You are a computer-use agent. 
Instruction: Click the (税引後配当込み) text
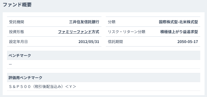coord(48,87)
